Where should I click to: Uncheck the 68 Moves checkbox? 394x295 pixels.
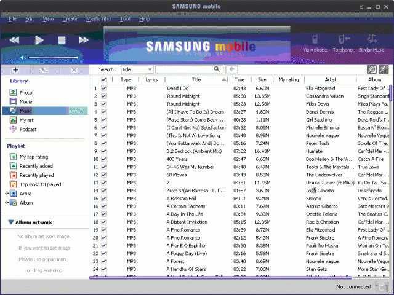(103, 175)
